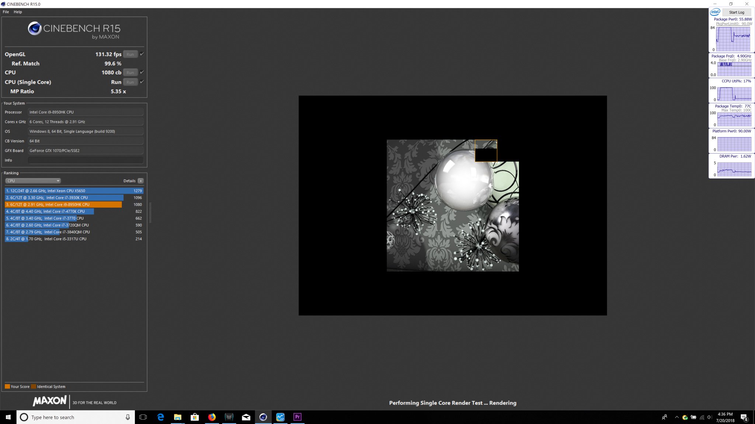Click the Identical System legend swatch
This screenshot has height=424, width=755.
click(34, 386)
